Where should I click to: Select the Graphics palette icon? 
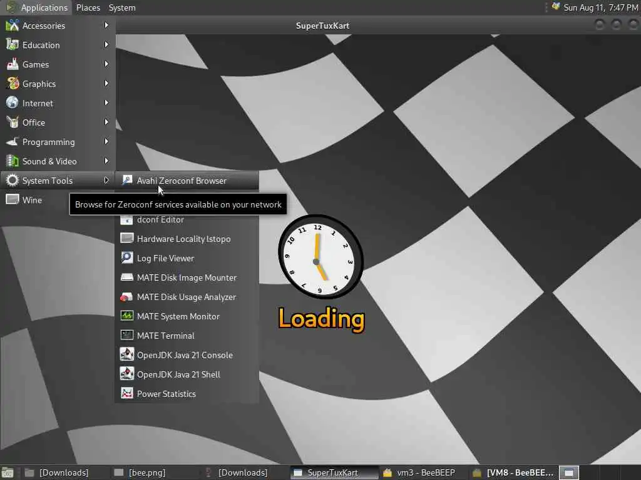pos(13,84)
